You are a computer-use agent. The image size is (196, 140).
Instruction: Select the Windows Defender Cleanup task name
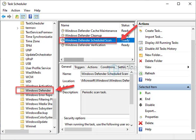point(83,35)
